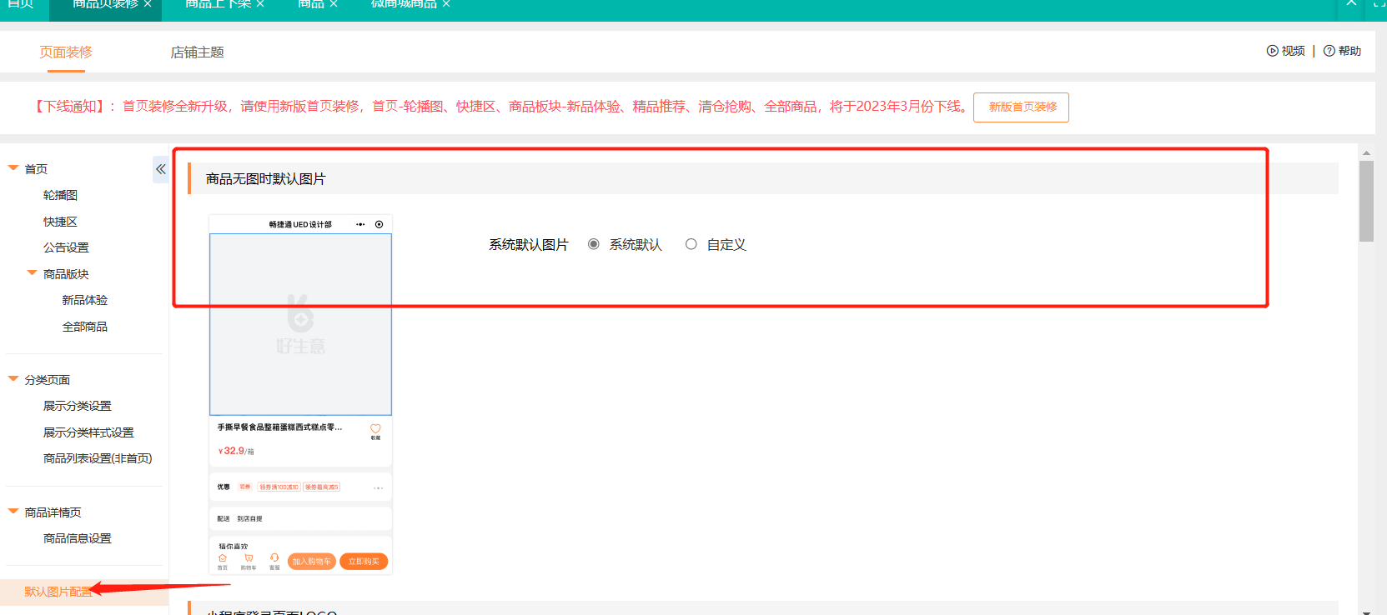Image resolution: width=1387 pixels, height=615 pixels.
Task: Collapse the 商品版块 tree node arrow
Action: point(33,273)
